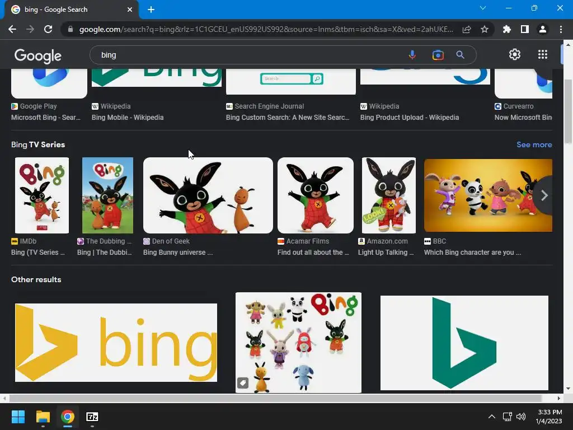Viewport: 573px width, 430px height.
Task: Go forward in browser history
Action: [30, 29]
